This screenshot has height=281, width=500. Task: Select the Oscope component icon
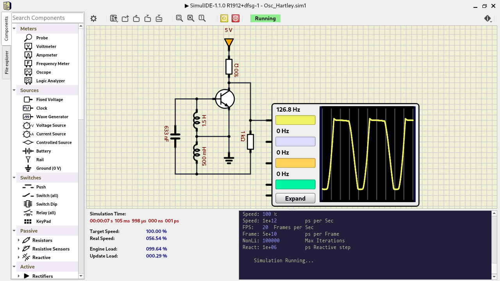pos(28,72)
